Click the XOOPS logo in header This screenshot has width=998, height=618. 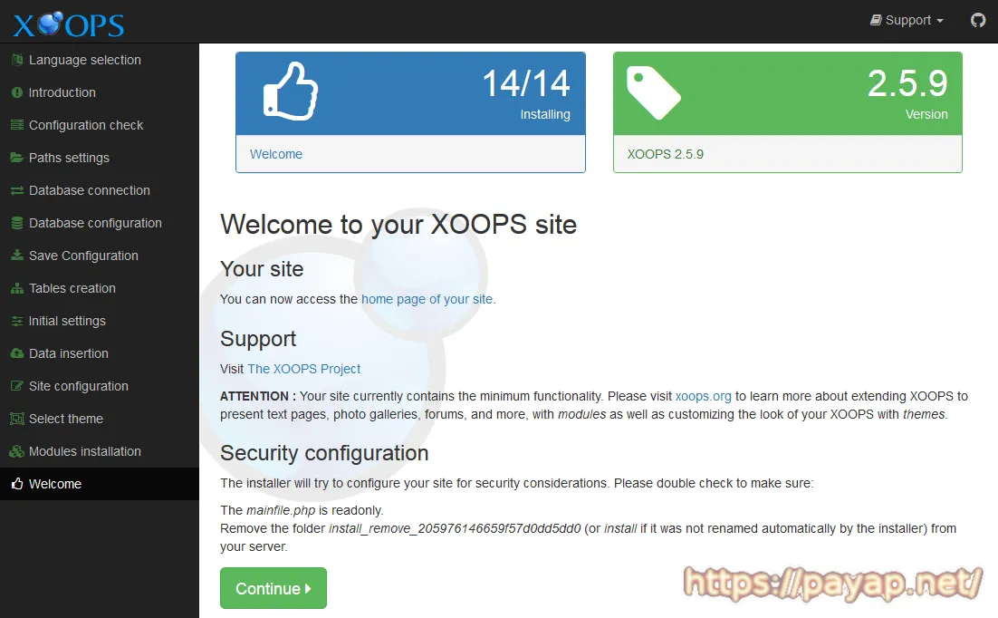69,24
